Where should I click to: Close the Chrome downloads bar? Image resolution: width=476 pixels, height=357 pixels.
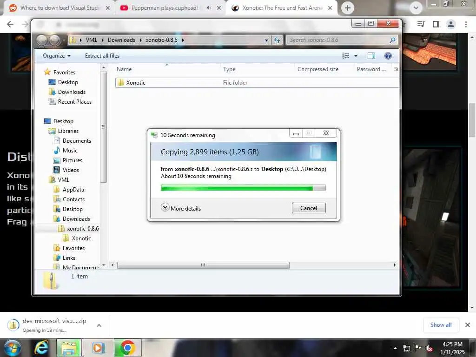click(x=468, y=325)
